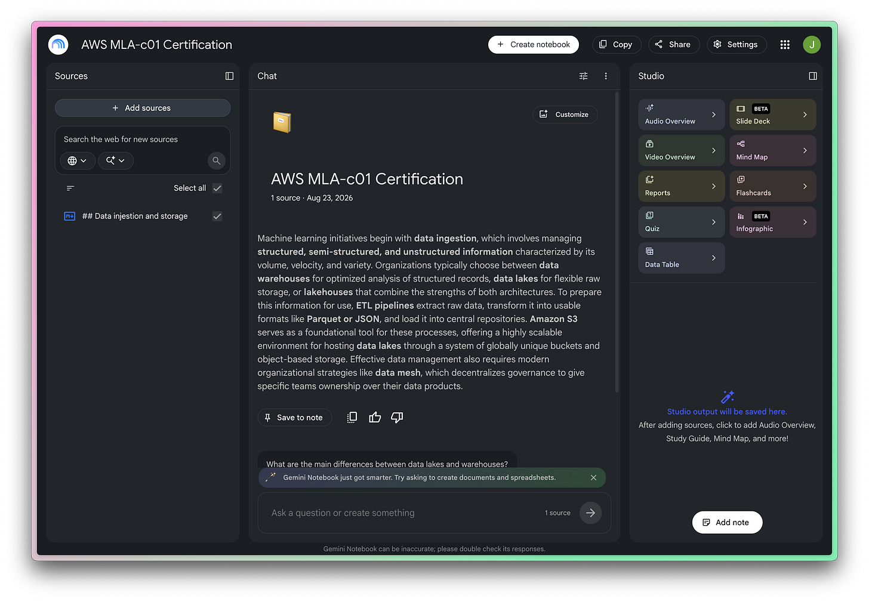Click the 1 source indicator in input
Viewport: 869px width, 602px height.
tap(557, 513)
